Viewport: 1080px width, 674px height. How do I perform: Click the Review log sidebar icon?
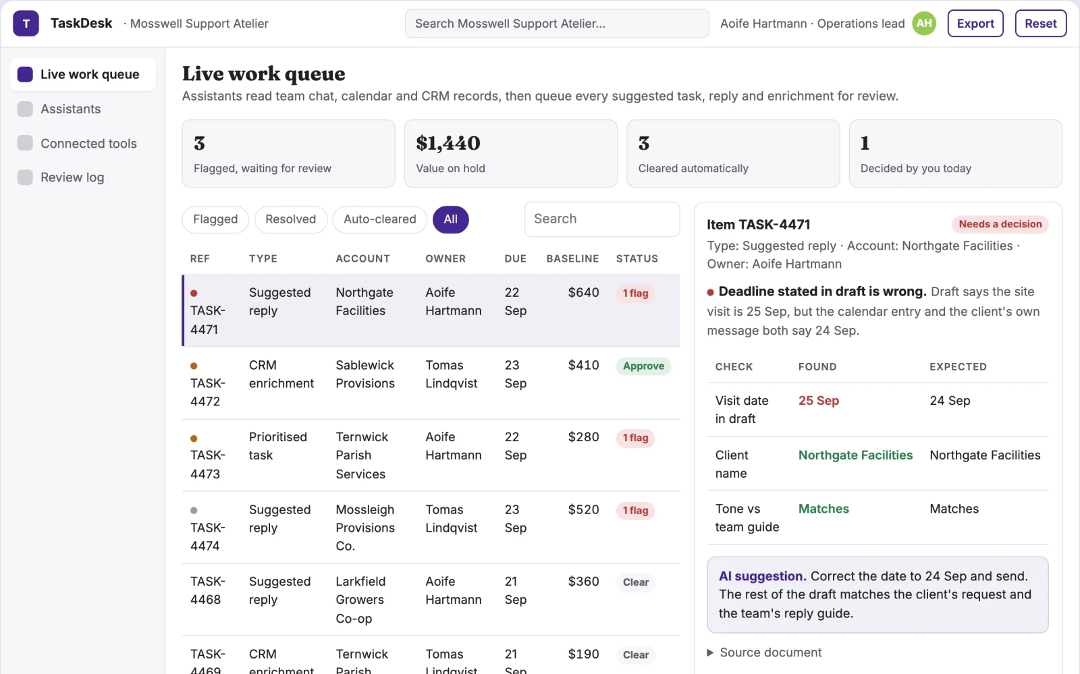point(25,177)
